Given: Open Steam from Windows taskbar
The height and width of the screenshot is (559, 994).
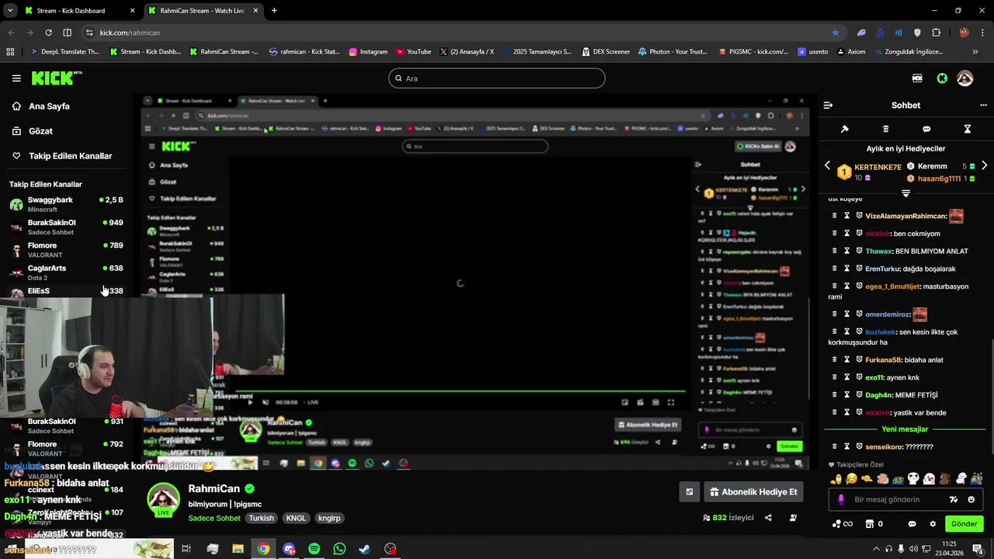Looking at the screenshot, I should [x=364, y=549].
